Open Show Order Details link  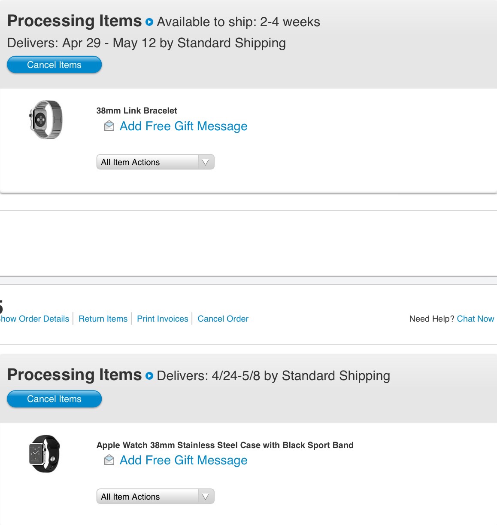click(x=34, y=319)
